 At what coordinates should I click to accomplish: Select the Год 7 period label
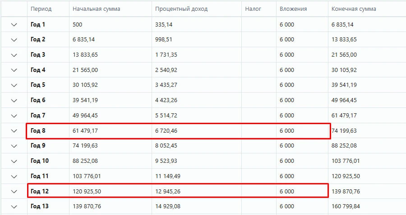click(38, 116)
